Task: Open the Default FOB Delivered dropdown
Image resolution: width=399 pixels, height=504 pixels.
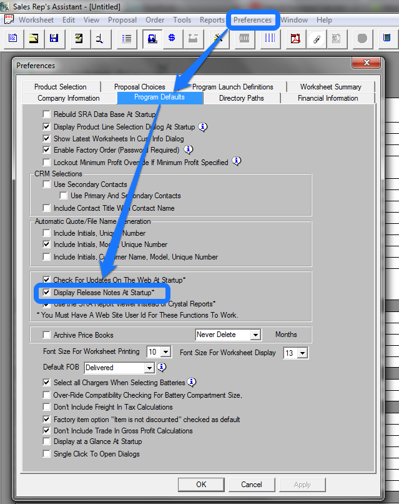Action: [x=149, y=368]
